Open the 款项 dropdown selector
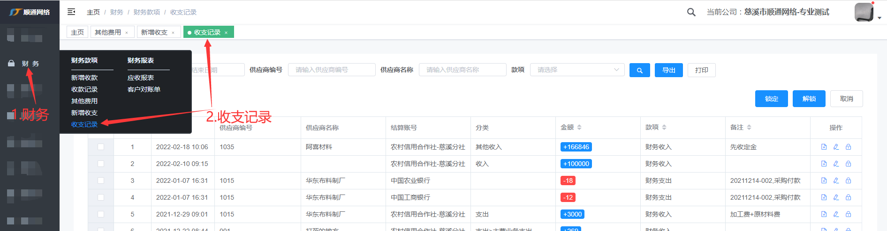This screenshot has height=231, width=887. (577, 70)
